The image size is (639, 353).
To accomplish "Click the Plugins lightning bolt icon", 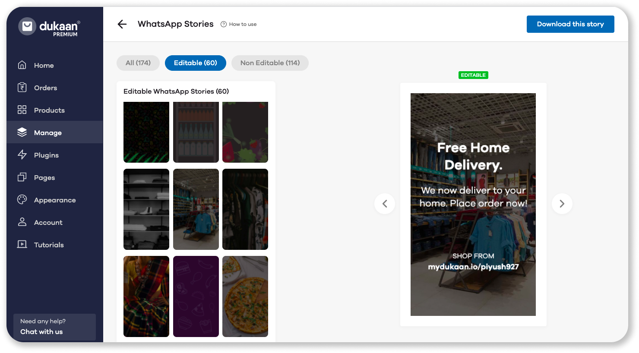I will (x=22, y=154).
